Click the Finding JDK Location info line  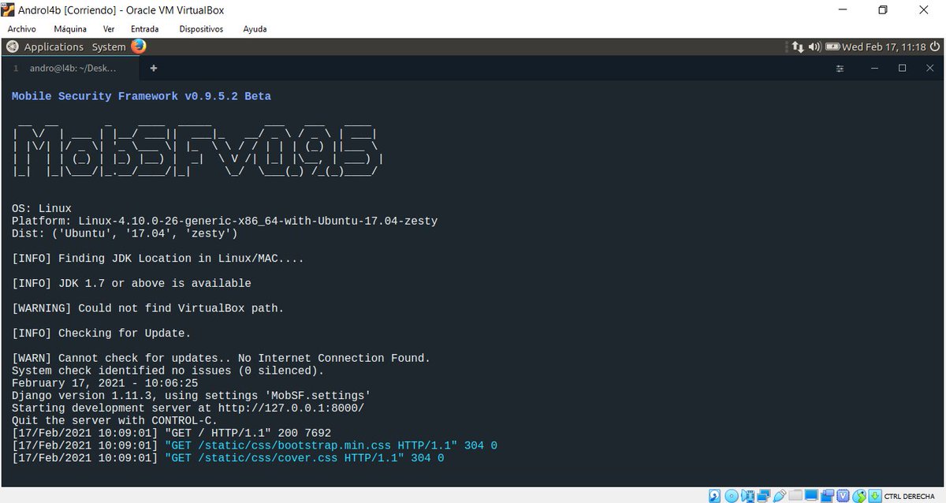click(158, 258)
